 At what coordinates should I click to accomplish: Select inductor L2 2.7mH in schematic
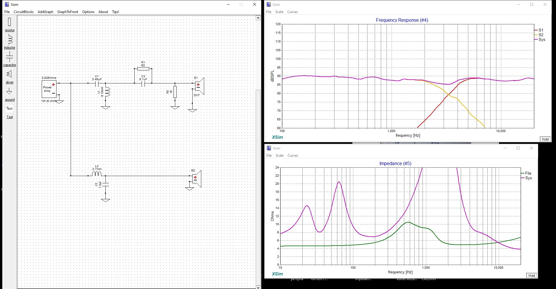click(x=97, y=173)
